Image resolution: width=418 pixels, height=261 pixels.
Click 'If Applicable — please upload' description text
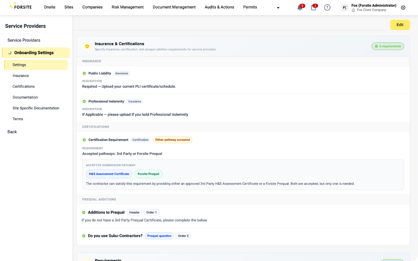135,114
